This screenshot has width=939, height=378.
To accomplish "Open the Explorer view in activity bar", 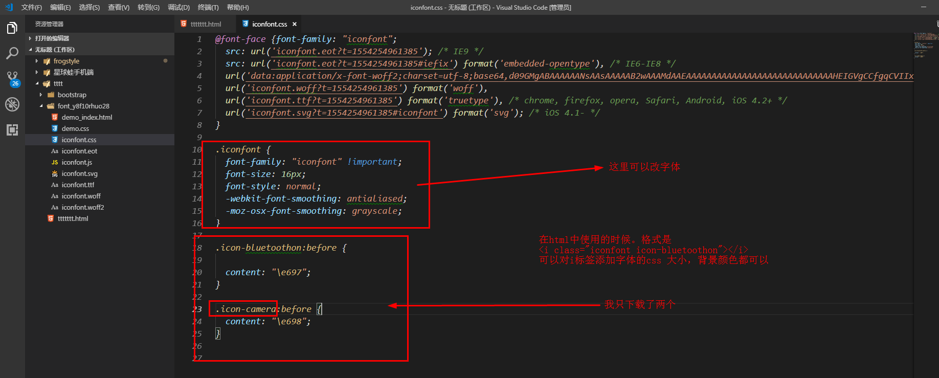I will point(12,28).
